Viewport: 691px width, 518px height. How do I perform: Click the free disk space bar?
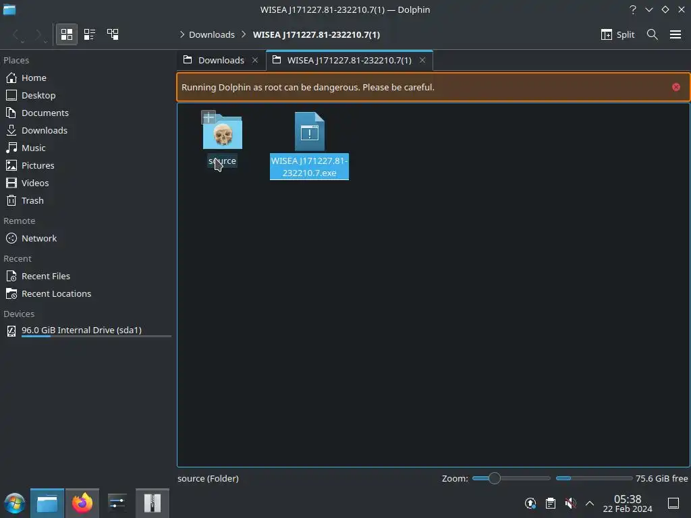coord(594,478)
